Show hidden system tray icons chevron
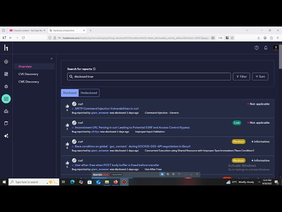The height and width of the screenshot is (212, 282). click(x=259, y=182)
